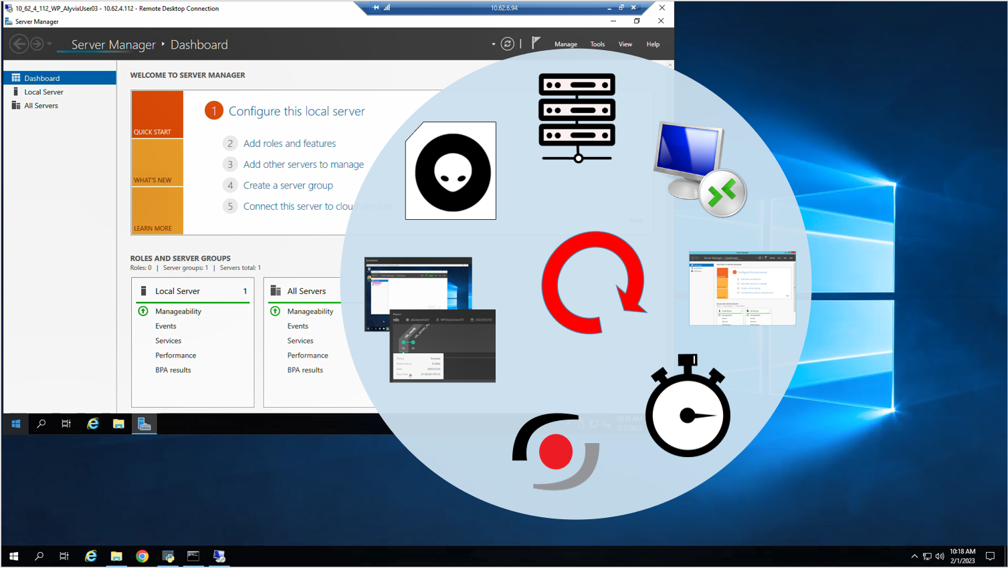Click the volume tray icon
The image size is (1008, 568).
pyautogui.click(x=940, y=556)
